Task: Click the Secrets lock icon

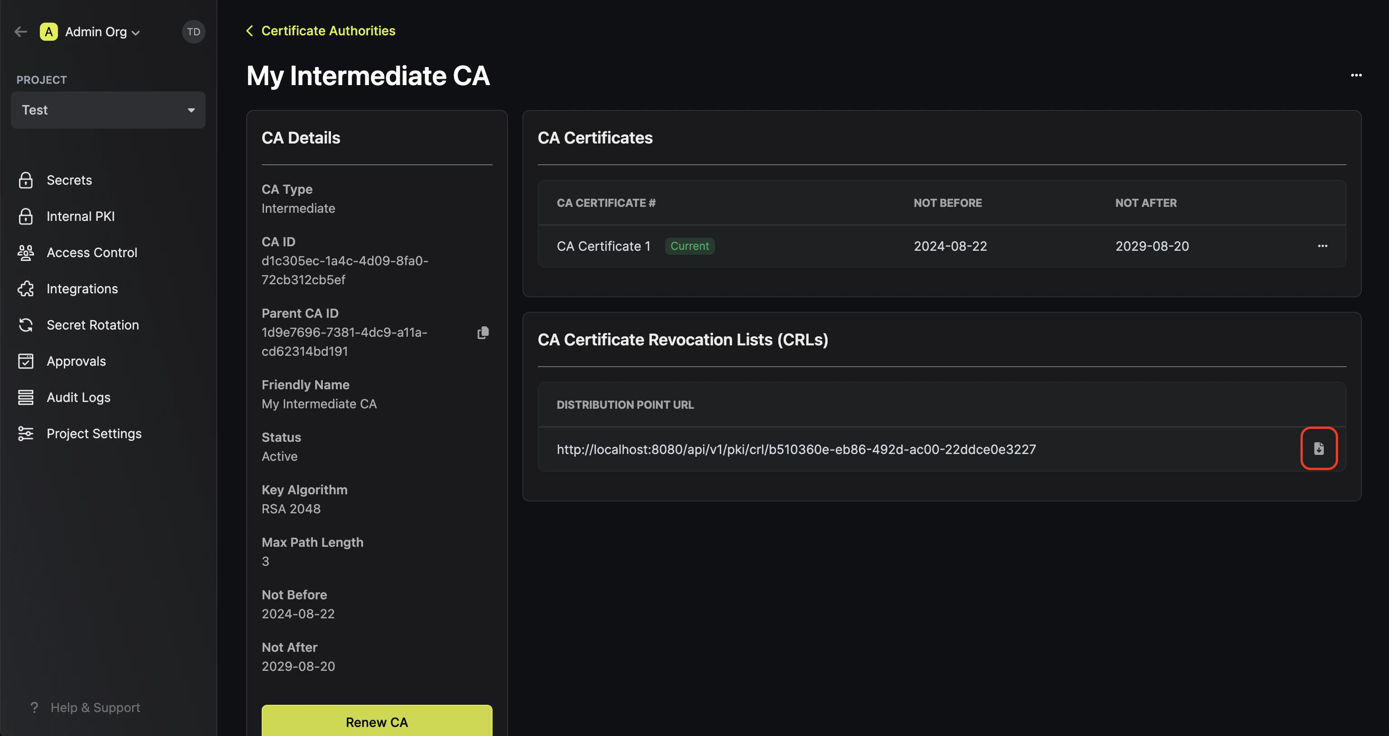Action: coord(25,180)
